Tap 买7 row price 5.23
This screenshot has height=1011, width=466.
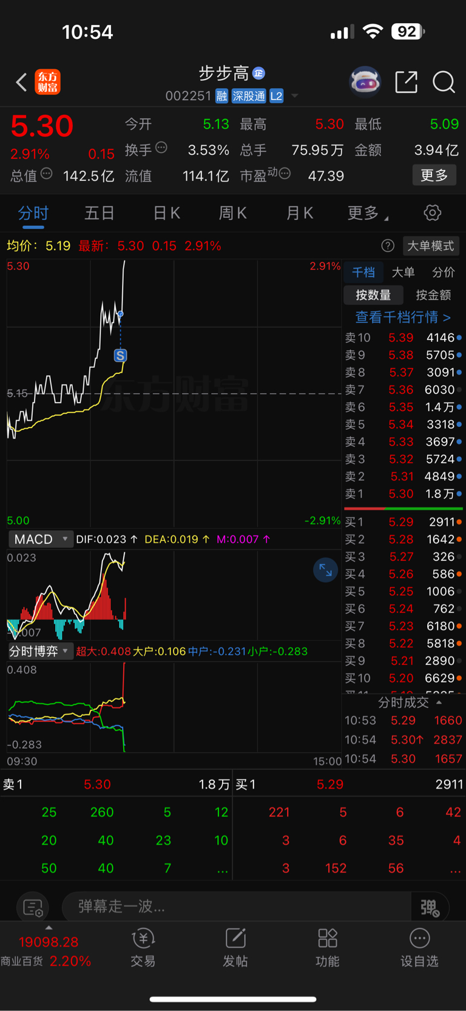point(401,626)
